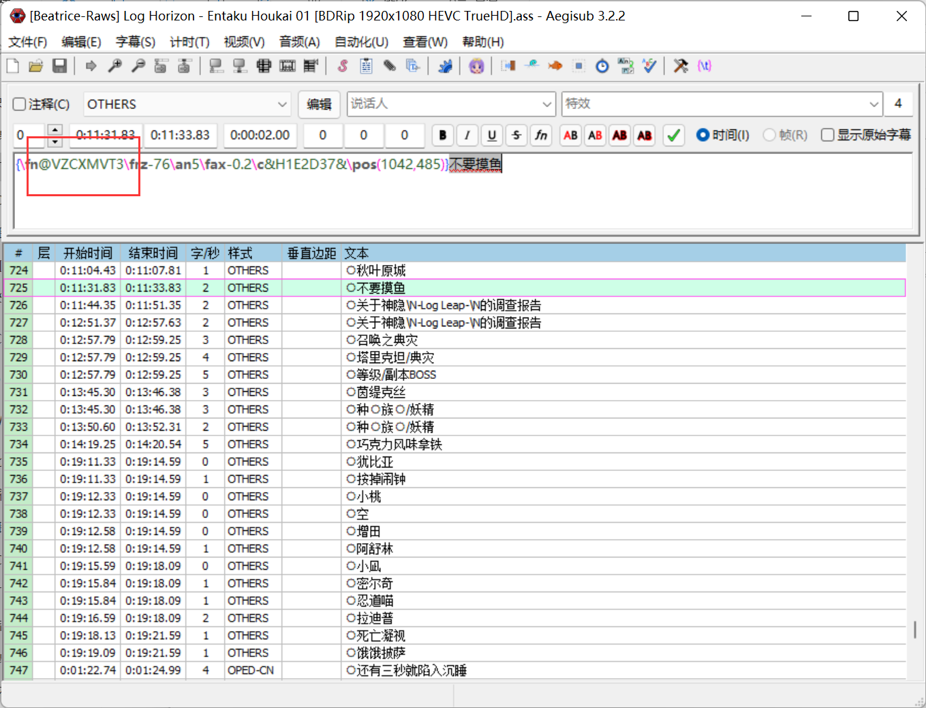This screenshot has height=708, width=926.
Task: Toggle italic I formatting button
Action: pos(467,135)
